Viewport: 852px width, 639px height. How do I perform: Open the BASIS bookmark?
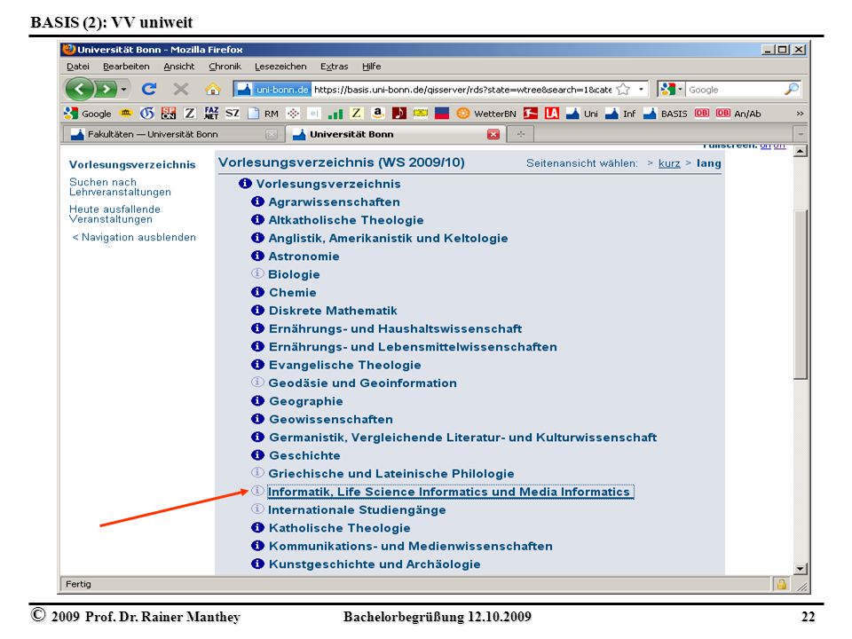[665, 114]
